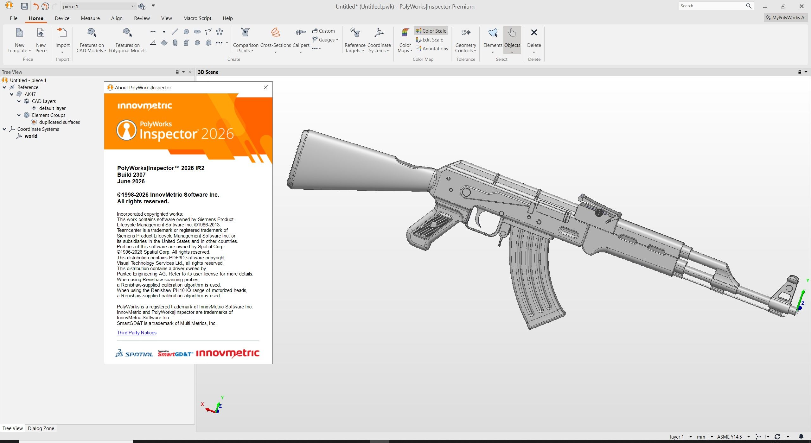Select the polyline feature tool

tap(208, 32)
